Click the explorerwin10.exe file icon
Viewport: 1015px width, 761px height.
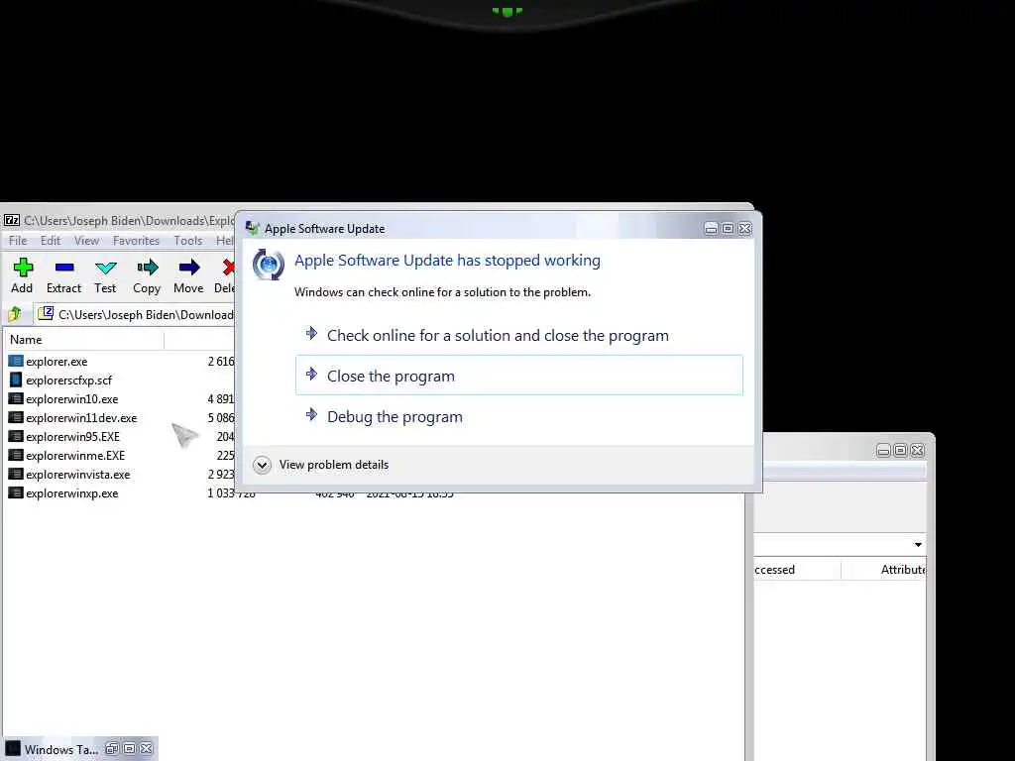coord(16,398)
